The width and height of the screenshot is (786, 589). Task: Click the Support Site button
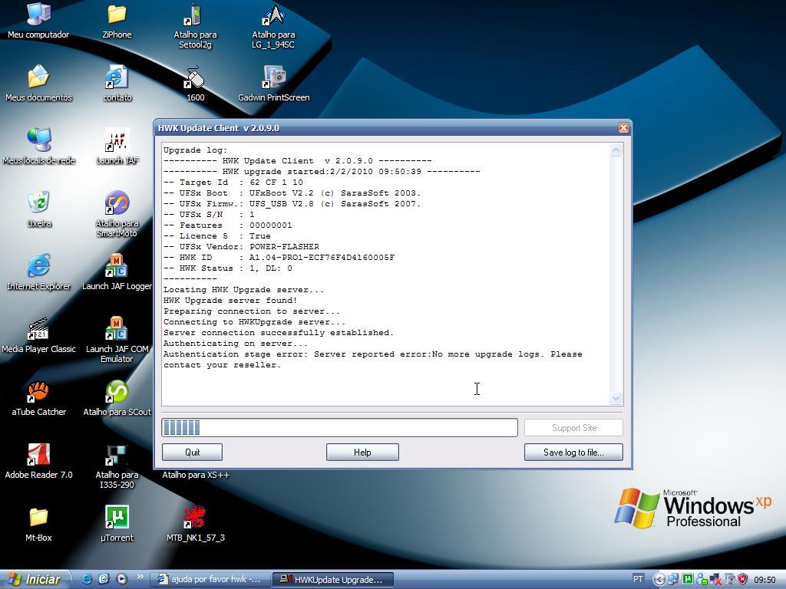pos(573,428)
